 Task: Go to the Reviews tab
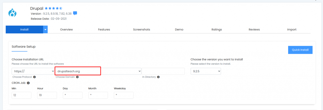(254, 30)
